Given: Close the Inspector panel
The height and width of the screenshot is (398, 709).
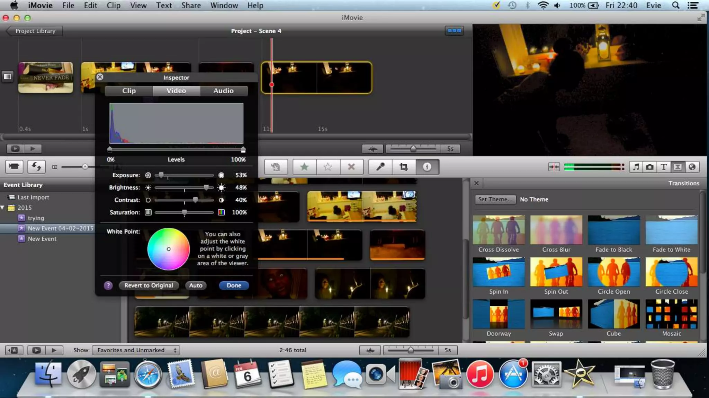Looking at the screenshot, I should pyautogui.click(x=100, y=77).
